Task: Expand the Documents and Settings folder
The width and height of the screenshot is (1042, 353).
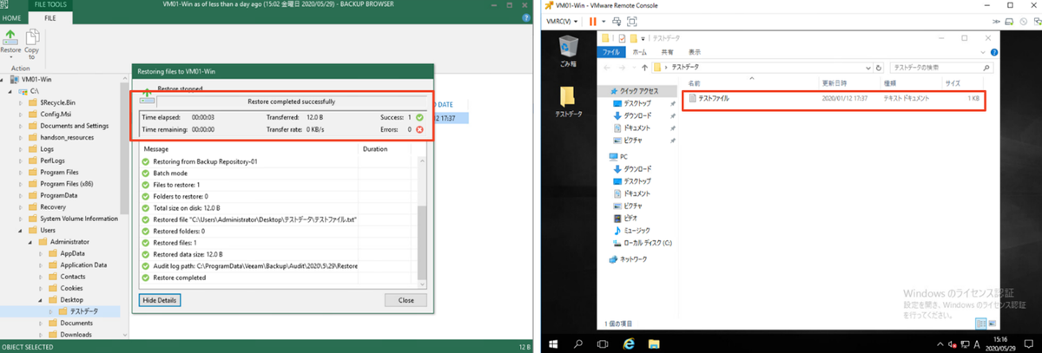Action: 22,126
